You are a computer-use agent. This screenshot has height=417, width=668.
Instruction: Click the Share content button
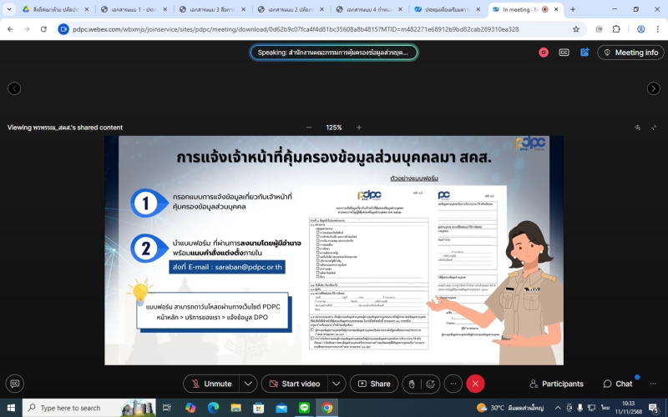[373, 384]
